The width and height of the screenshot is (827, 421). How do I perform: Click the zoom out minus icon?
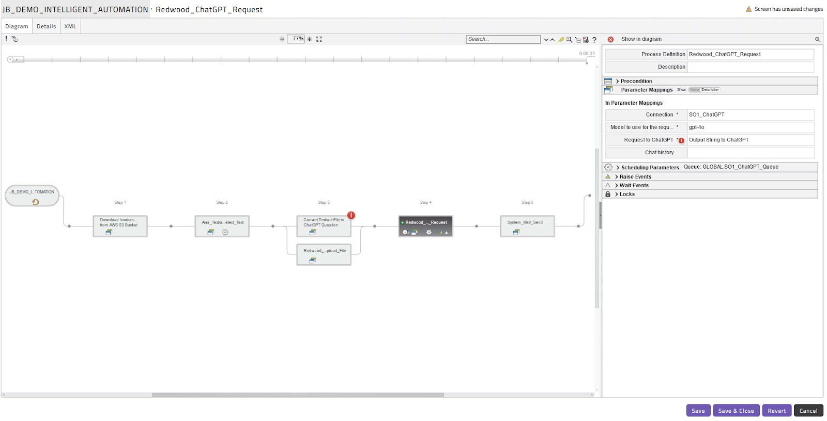[282, 39]
